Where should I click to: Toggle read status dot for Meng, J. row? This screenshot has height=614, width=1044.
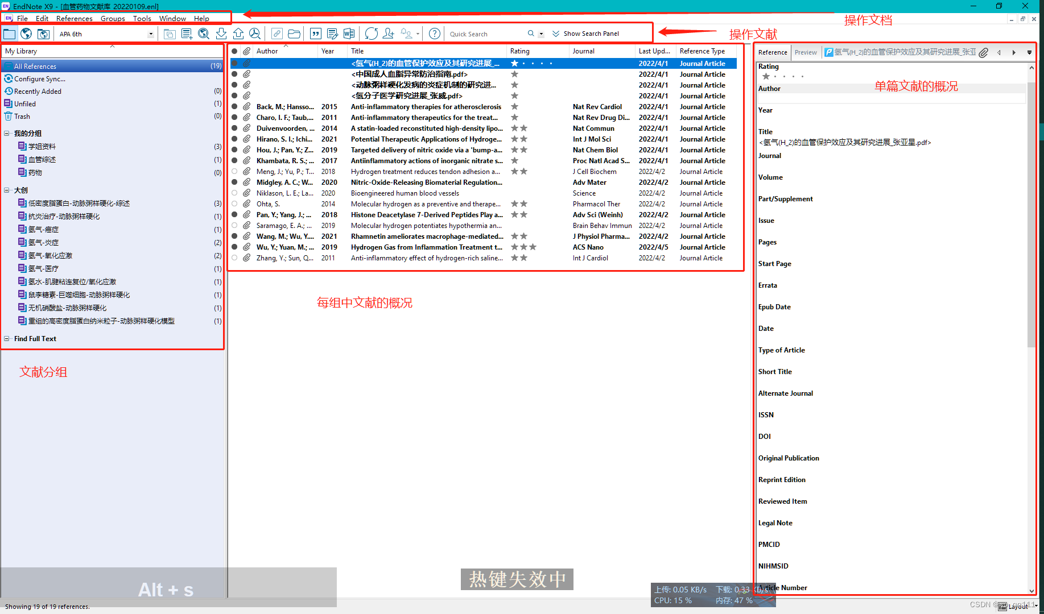point(234,172)
